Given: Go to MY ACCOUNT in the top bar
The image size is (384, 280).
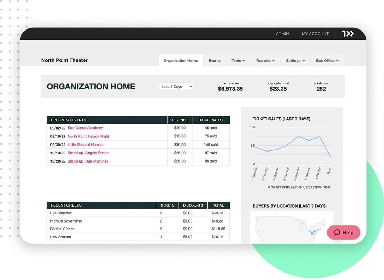Looking at the screenshot, I should pyautogui.click(x=315, y=34).
